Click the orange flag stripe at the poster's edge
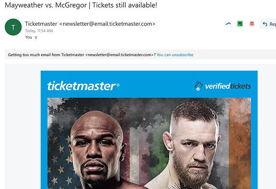The image size is (276, 189). [240, 143]
